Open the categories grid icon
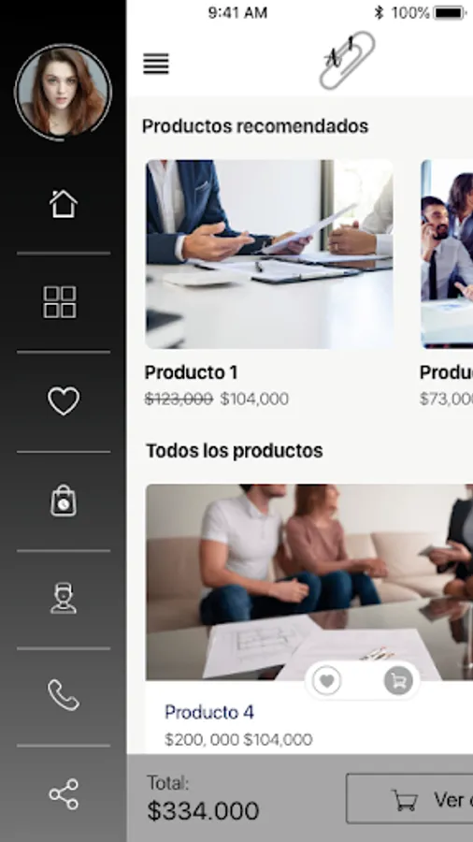 pos(60,302)
